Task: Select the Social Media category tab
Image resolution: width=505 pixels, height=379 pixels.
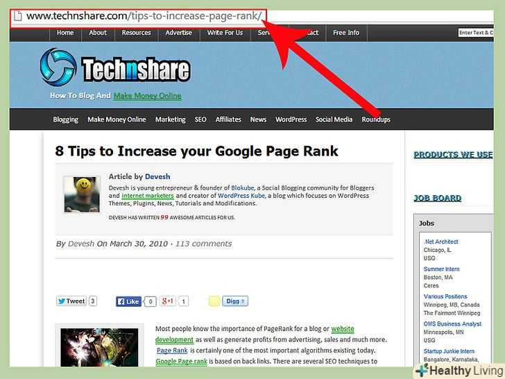Action: 334,119
